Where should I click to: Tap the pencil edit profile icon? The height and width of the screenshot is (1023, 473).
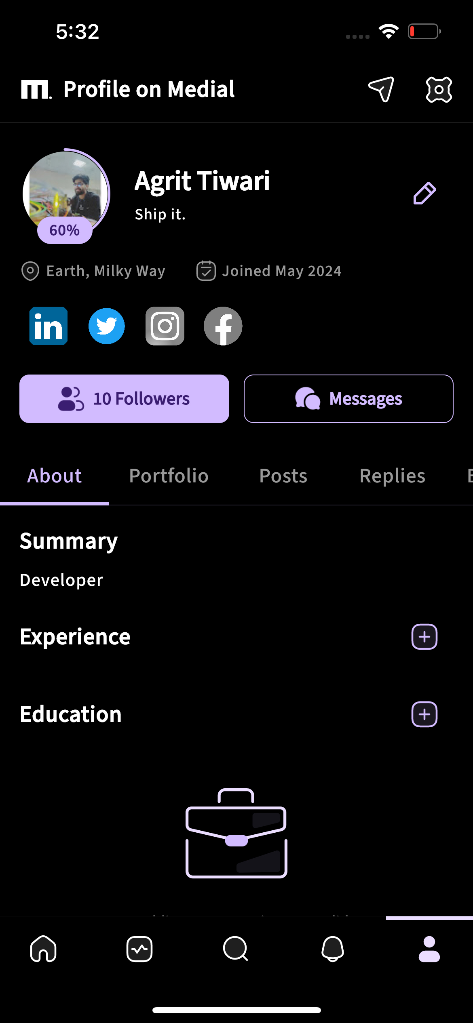424,193
